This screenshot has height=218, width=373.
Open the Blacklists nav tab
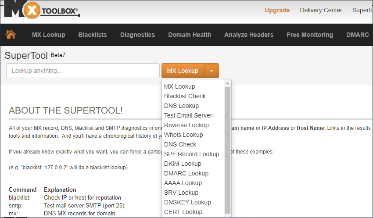93,35
